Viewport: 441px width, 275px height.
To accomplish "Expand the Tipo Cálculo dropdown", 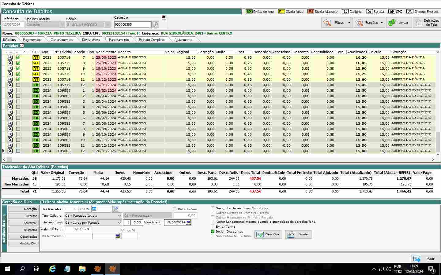I will point(119,216).
